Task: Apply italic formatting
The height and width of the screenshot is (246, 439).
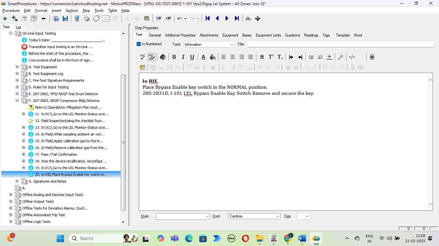Action: (x=183, y=57)
